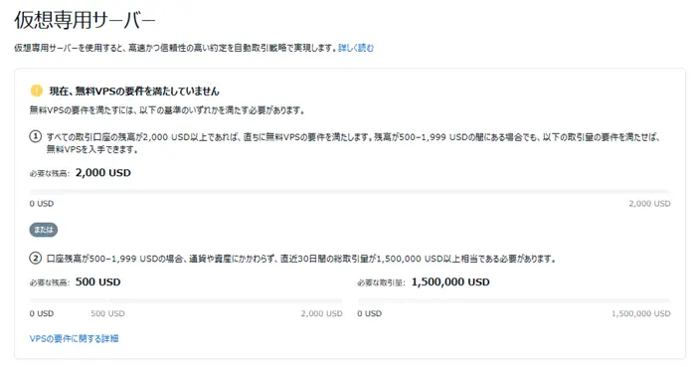Click the gray 1,500,000 USD bar end label
The height and width of the screenshot is (367, 696).
[x=641, y=313]
